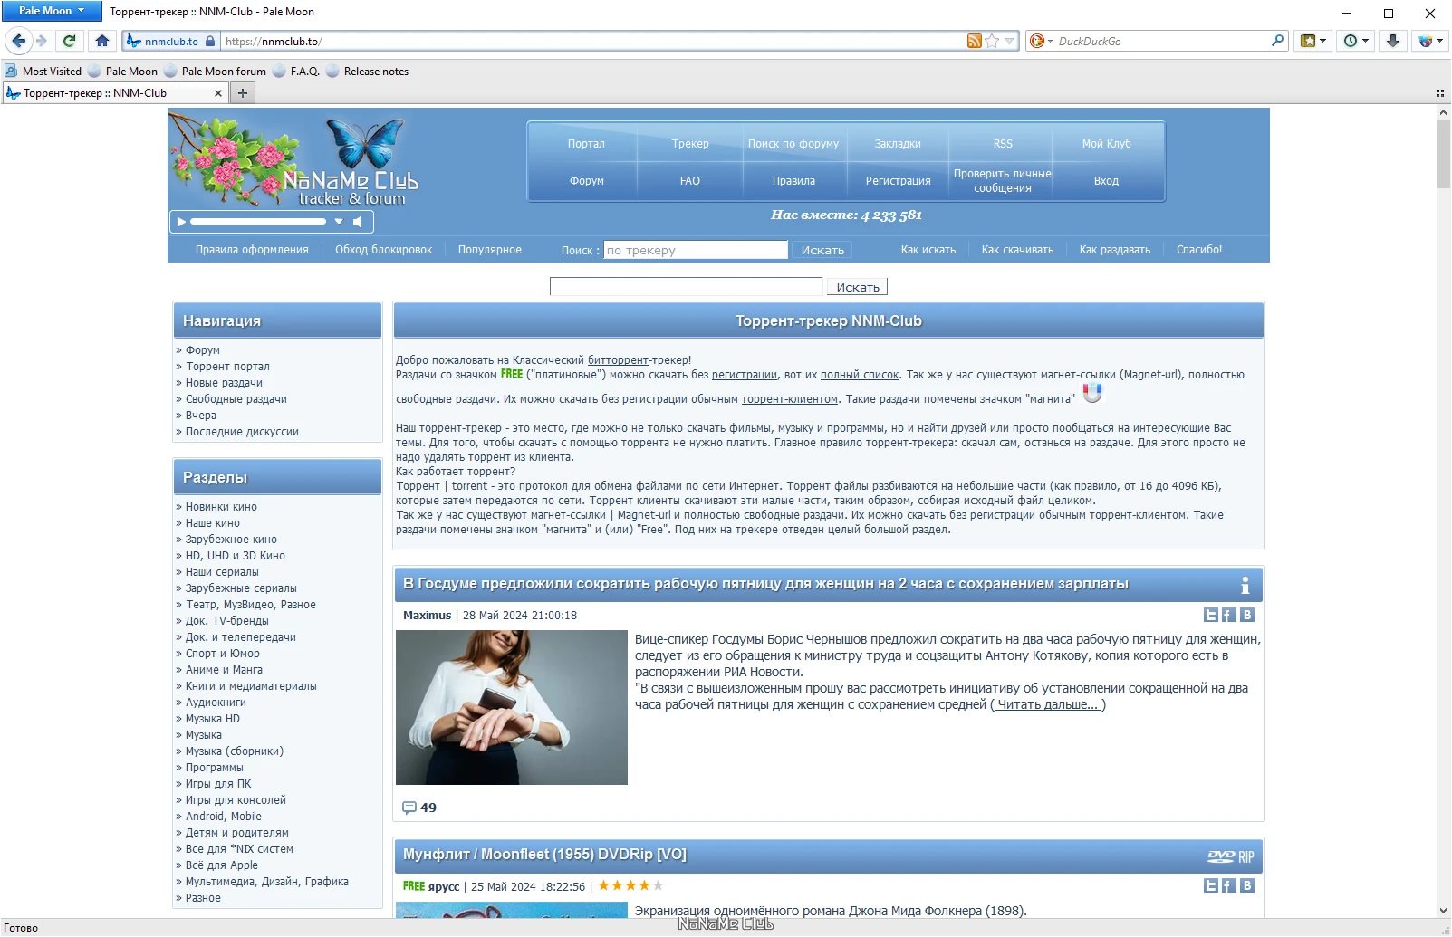
Task: Open the F.A.Q. bookmark
Action: [x=296, y=72]
